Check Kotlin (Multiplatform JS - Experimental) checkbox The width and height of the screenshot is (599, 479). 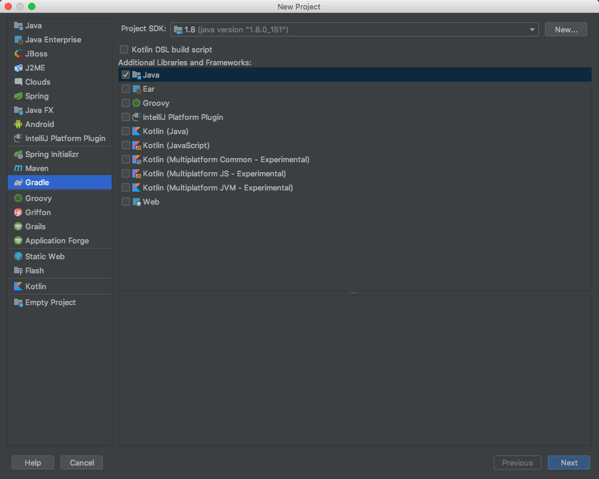click(x=126, y=174)
